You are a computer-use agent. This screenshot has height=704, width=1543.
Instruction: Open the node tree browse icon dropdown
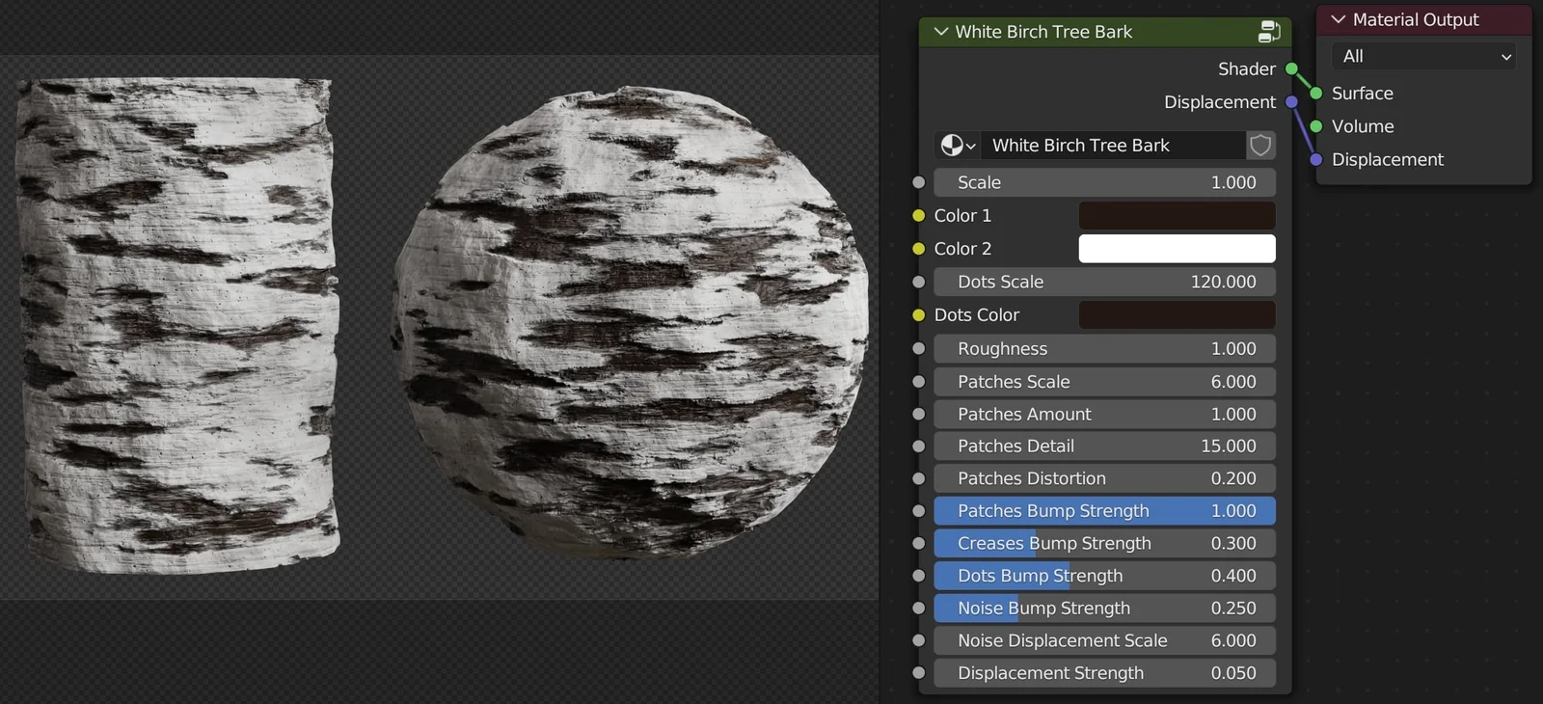[x=958, y=146]
